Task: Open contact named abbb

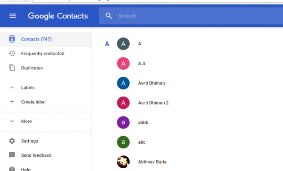Action: (143, 122)
